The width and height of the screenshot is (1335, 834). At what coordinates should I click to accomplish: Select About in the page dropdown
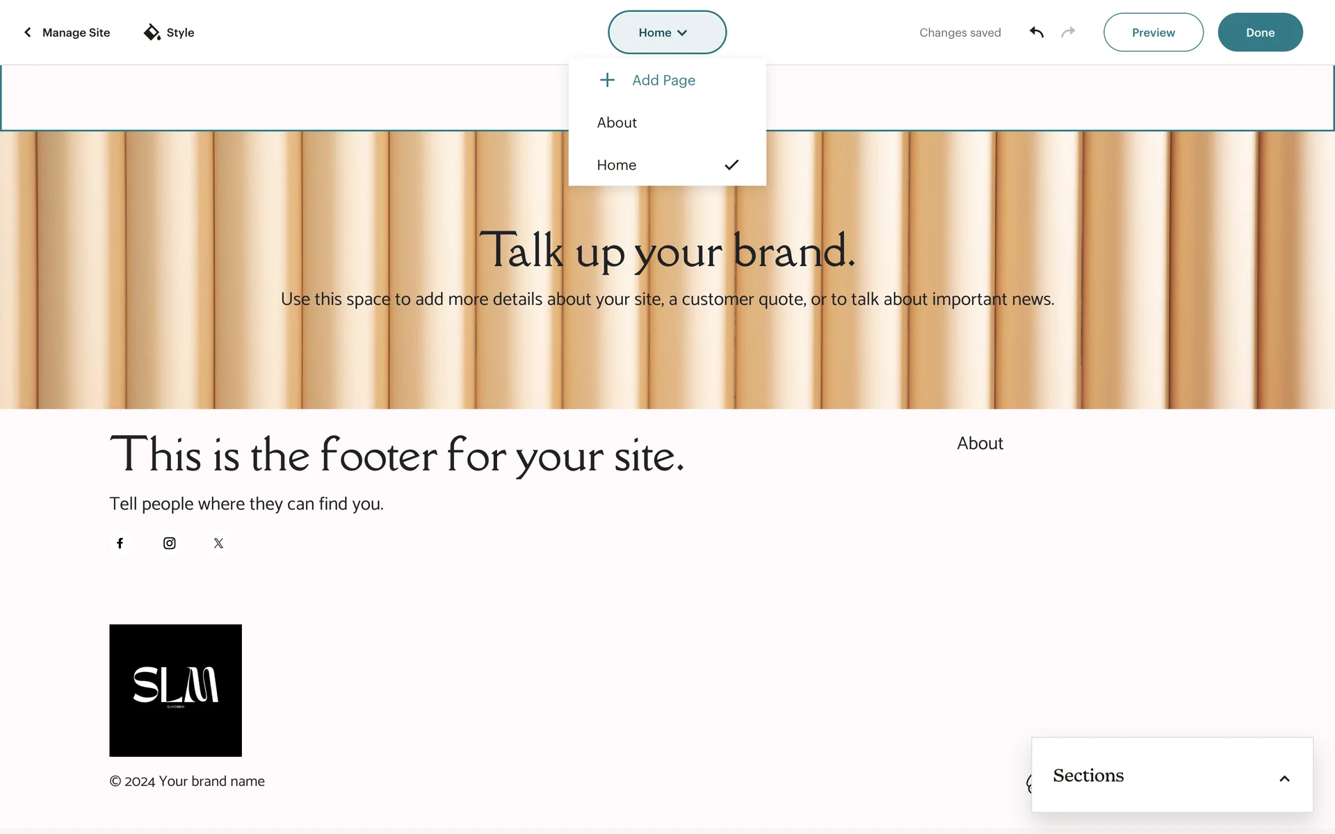[x=617, y=122]
